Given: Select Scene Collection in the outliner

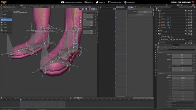Looking at the screenshot, I should click(161, 9).
